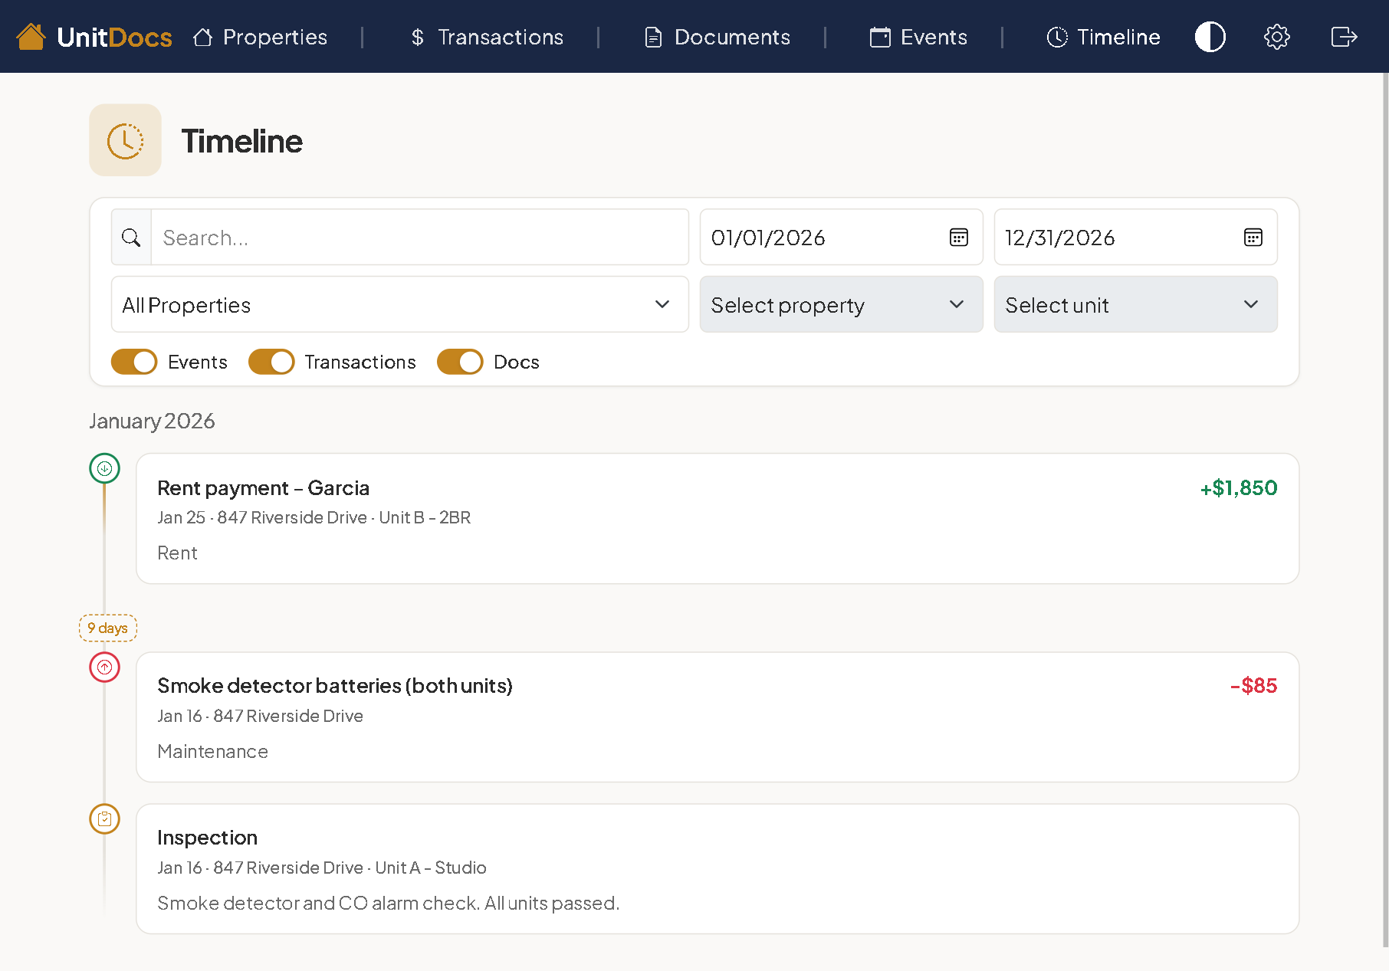Open Documents via its page icon
The width and height of the screenshot is (1389, 971).
[x=653, y=36]
